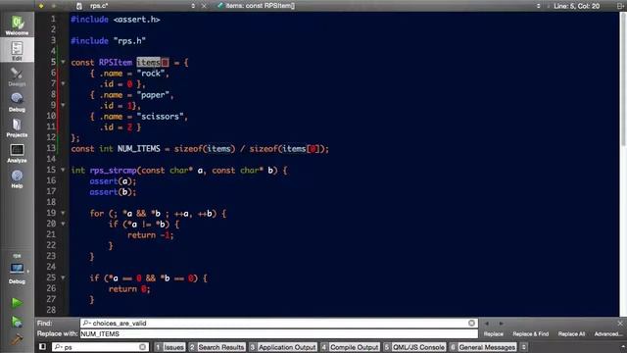Collapse the fold marker on line 9
This screenshot has width=627, height=353.
click(x=63, y=105)
